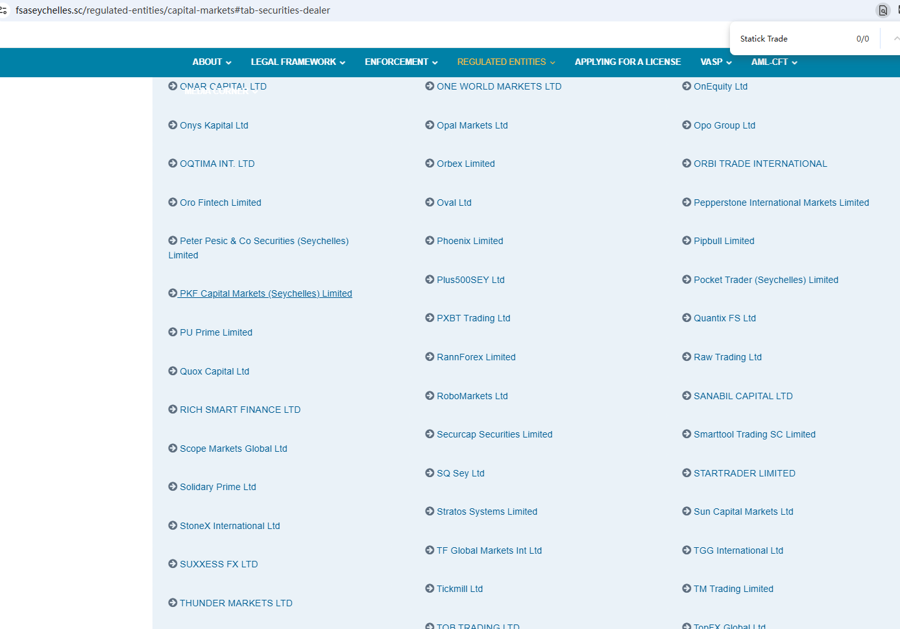Click the arrow icon beside Raw Trading Ltd

click(x=687, y=356)
